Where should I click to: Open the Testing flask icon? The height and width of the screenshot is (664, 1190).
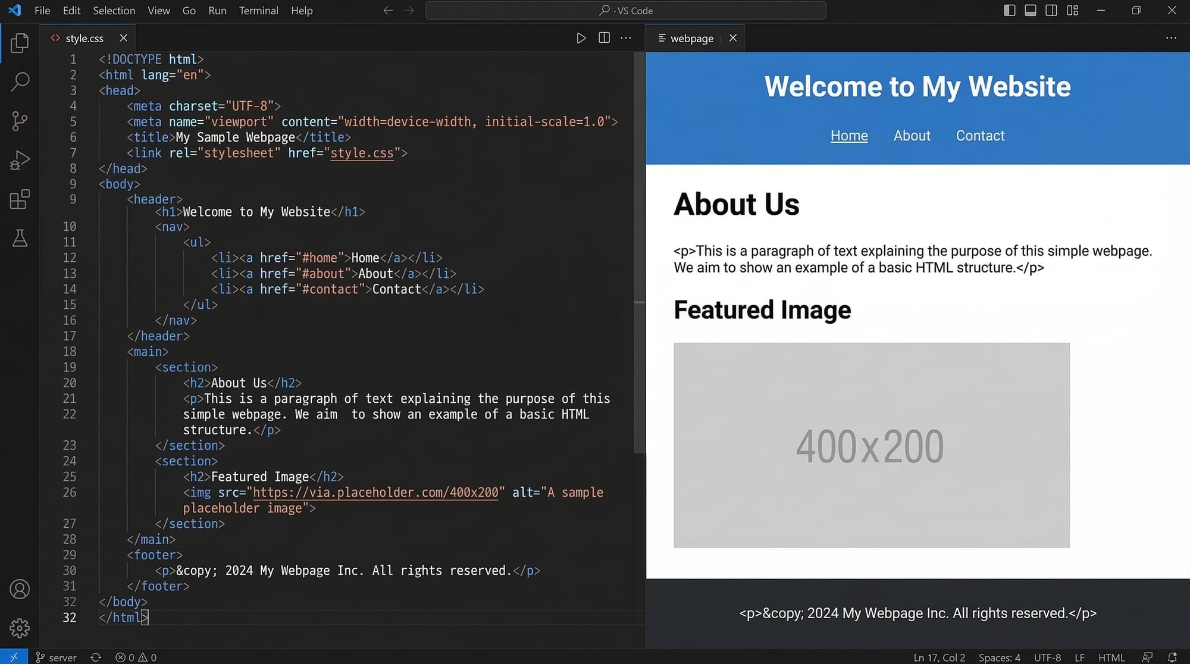(20, 239)
